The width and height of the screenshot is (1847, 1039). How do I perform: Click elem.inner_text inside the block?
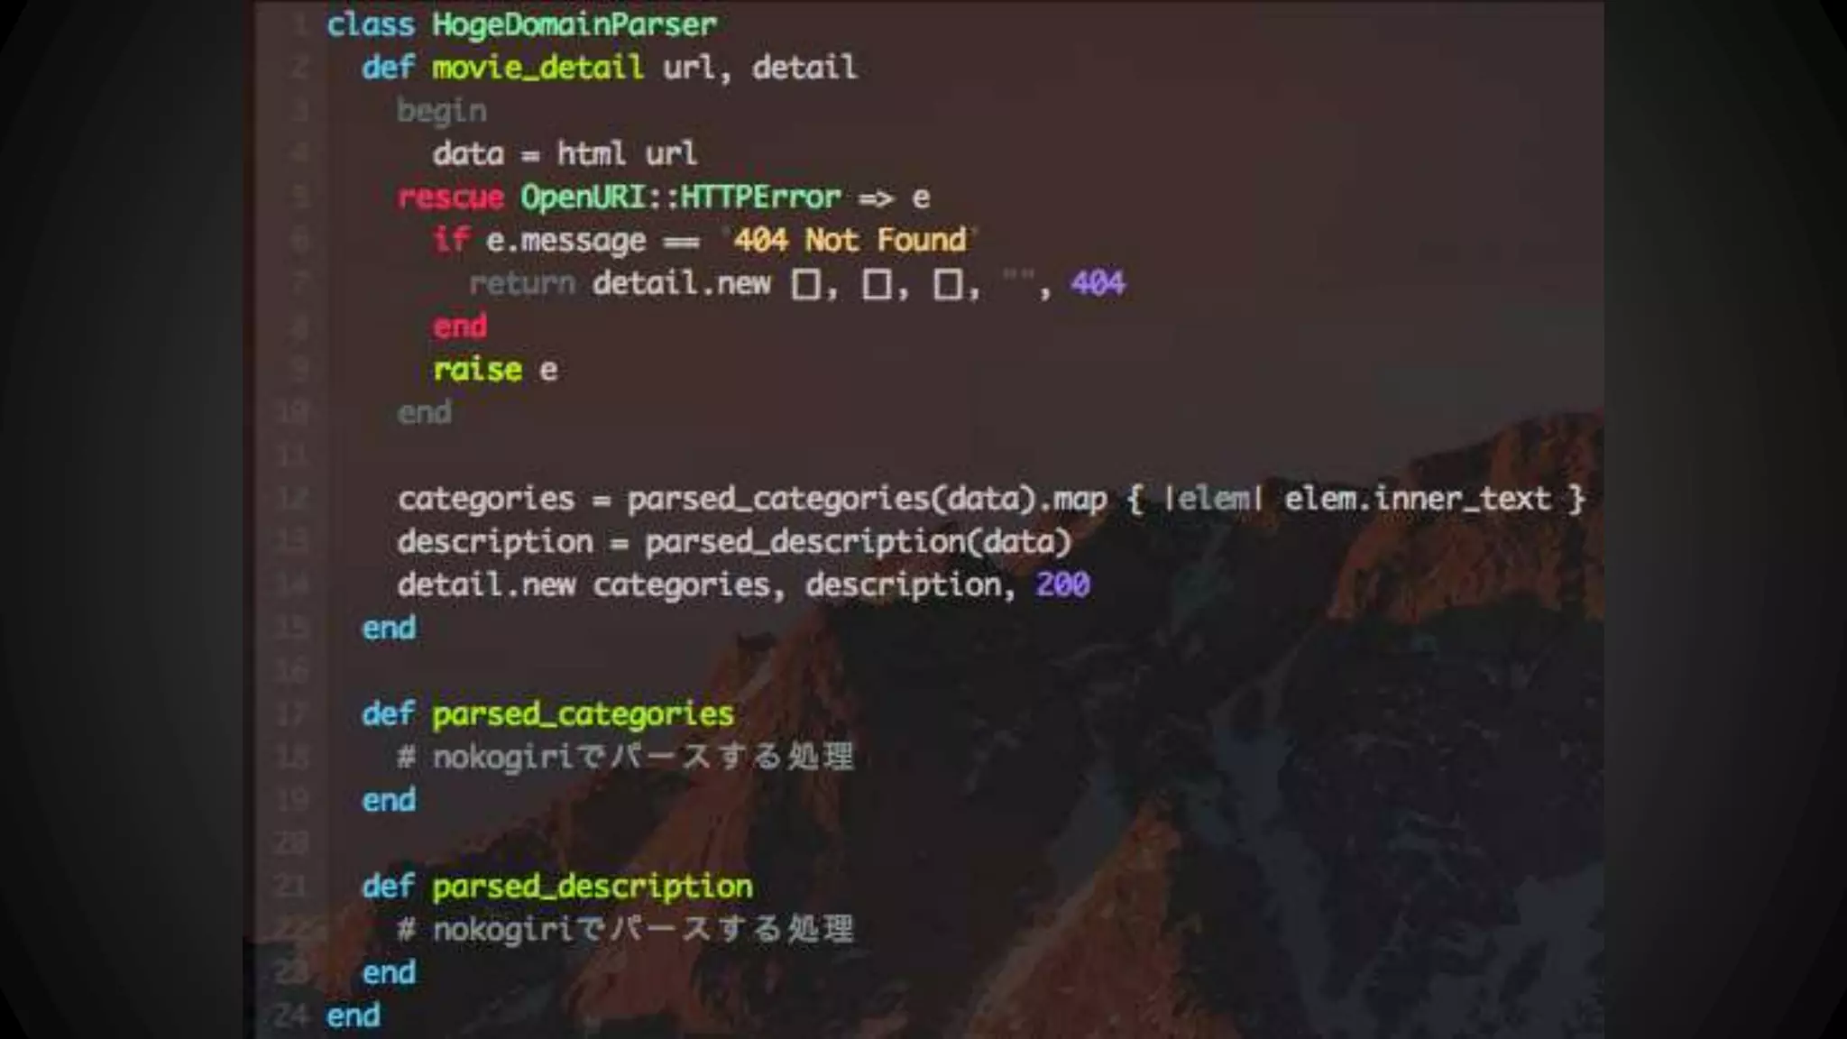point(1417,499)
